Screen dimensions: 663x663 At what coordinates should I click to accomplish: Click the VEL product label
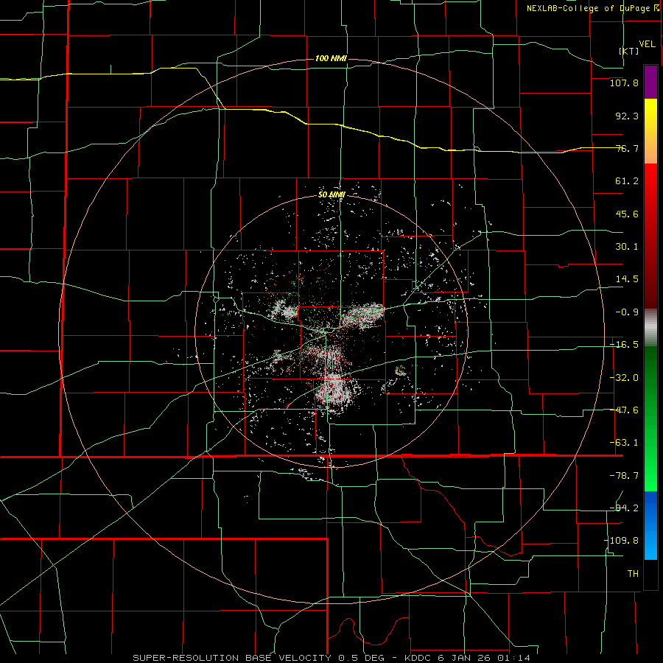tap(647, 44)
